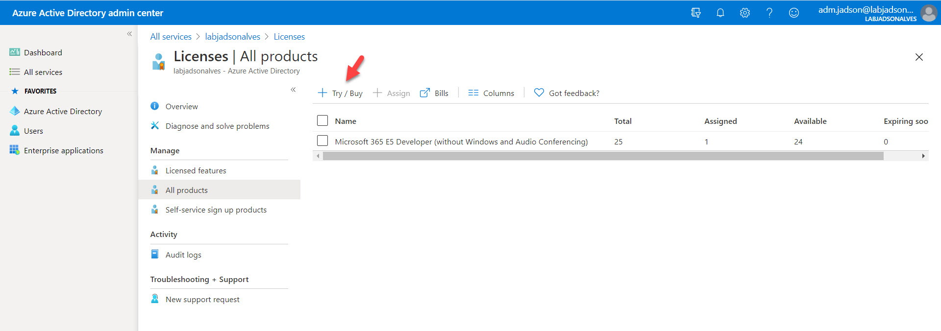Click the account avatar picture
Viewport: 941px width, 331px height.
click(928, 13)
